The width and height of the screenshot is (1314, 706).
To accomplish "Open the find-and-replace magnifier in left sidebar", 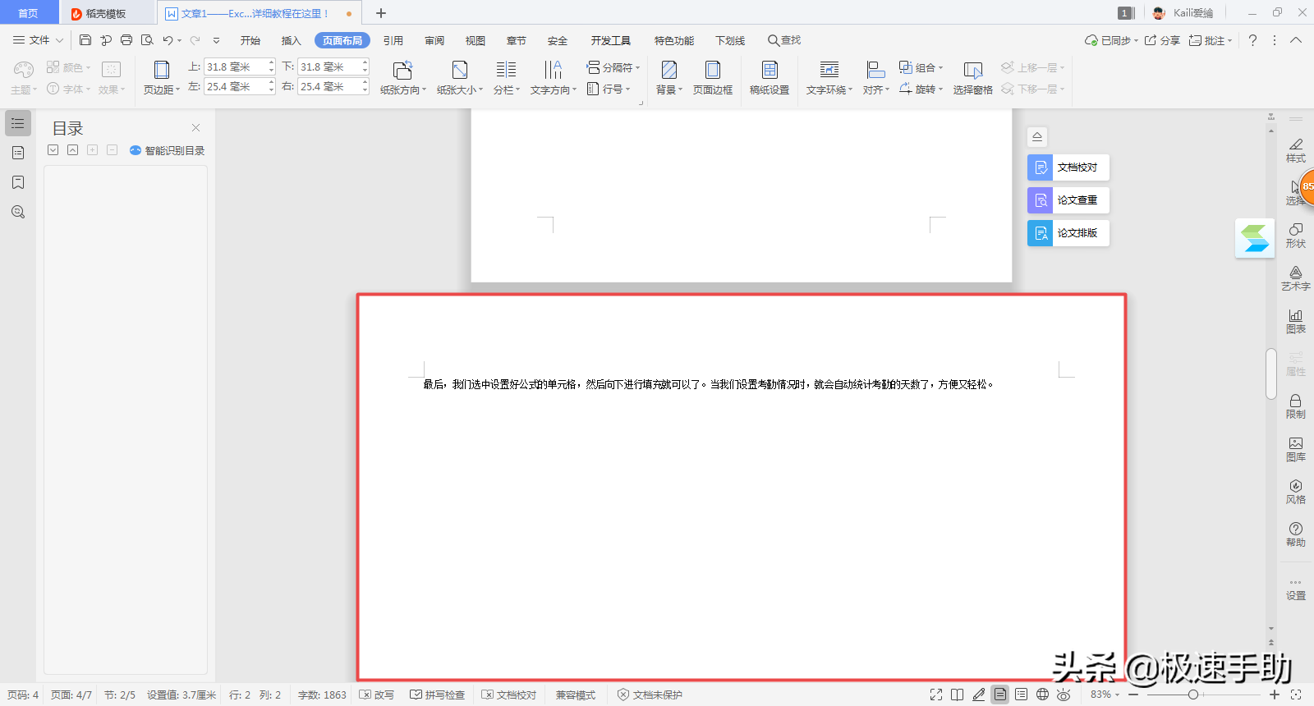I will click(x=18, y=212).
